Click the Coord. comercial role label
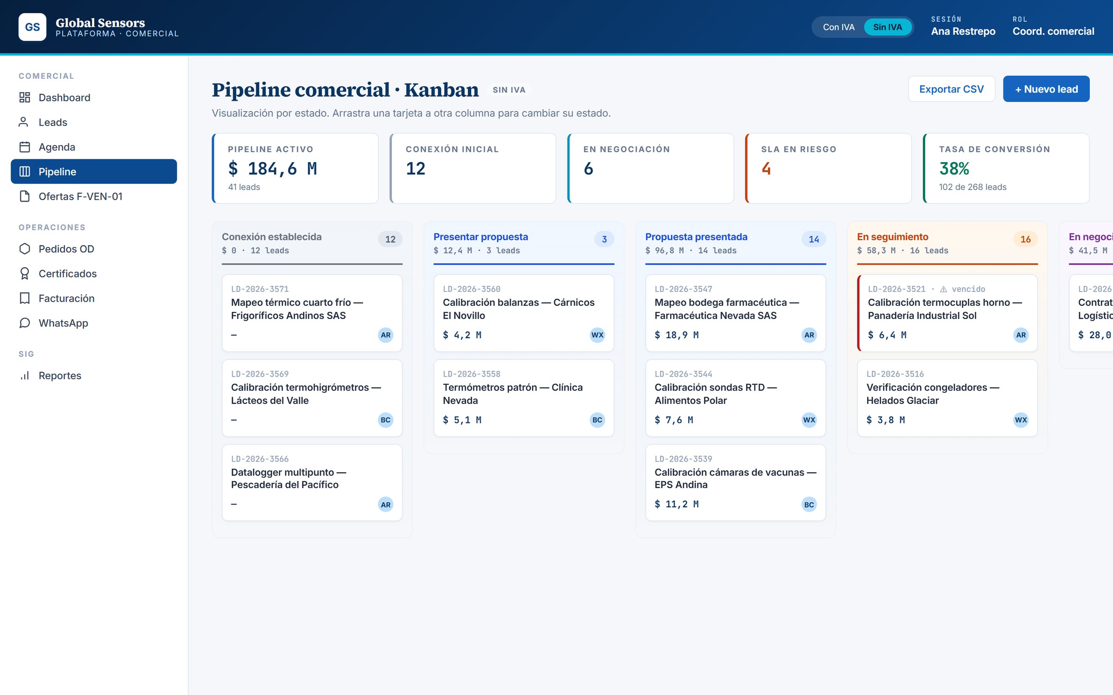Screen dimensions: 1113x695 pyautogui.click(x=1053, y=31)
